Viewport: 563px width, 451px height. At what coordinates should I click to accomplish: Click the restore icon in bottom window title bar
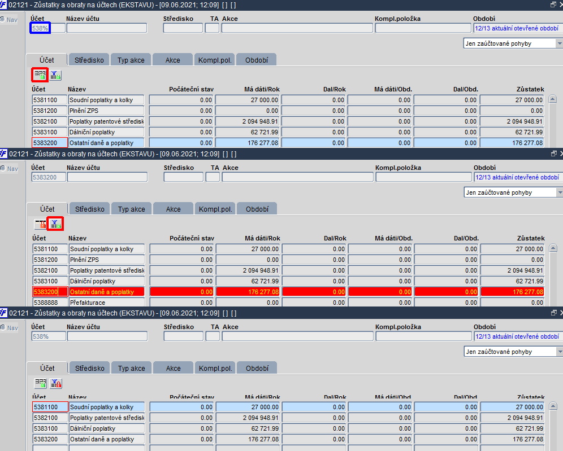pos(553,313)
